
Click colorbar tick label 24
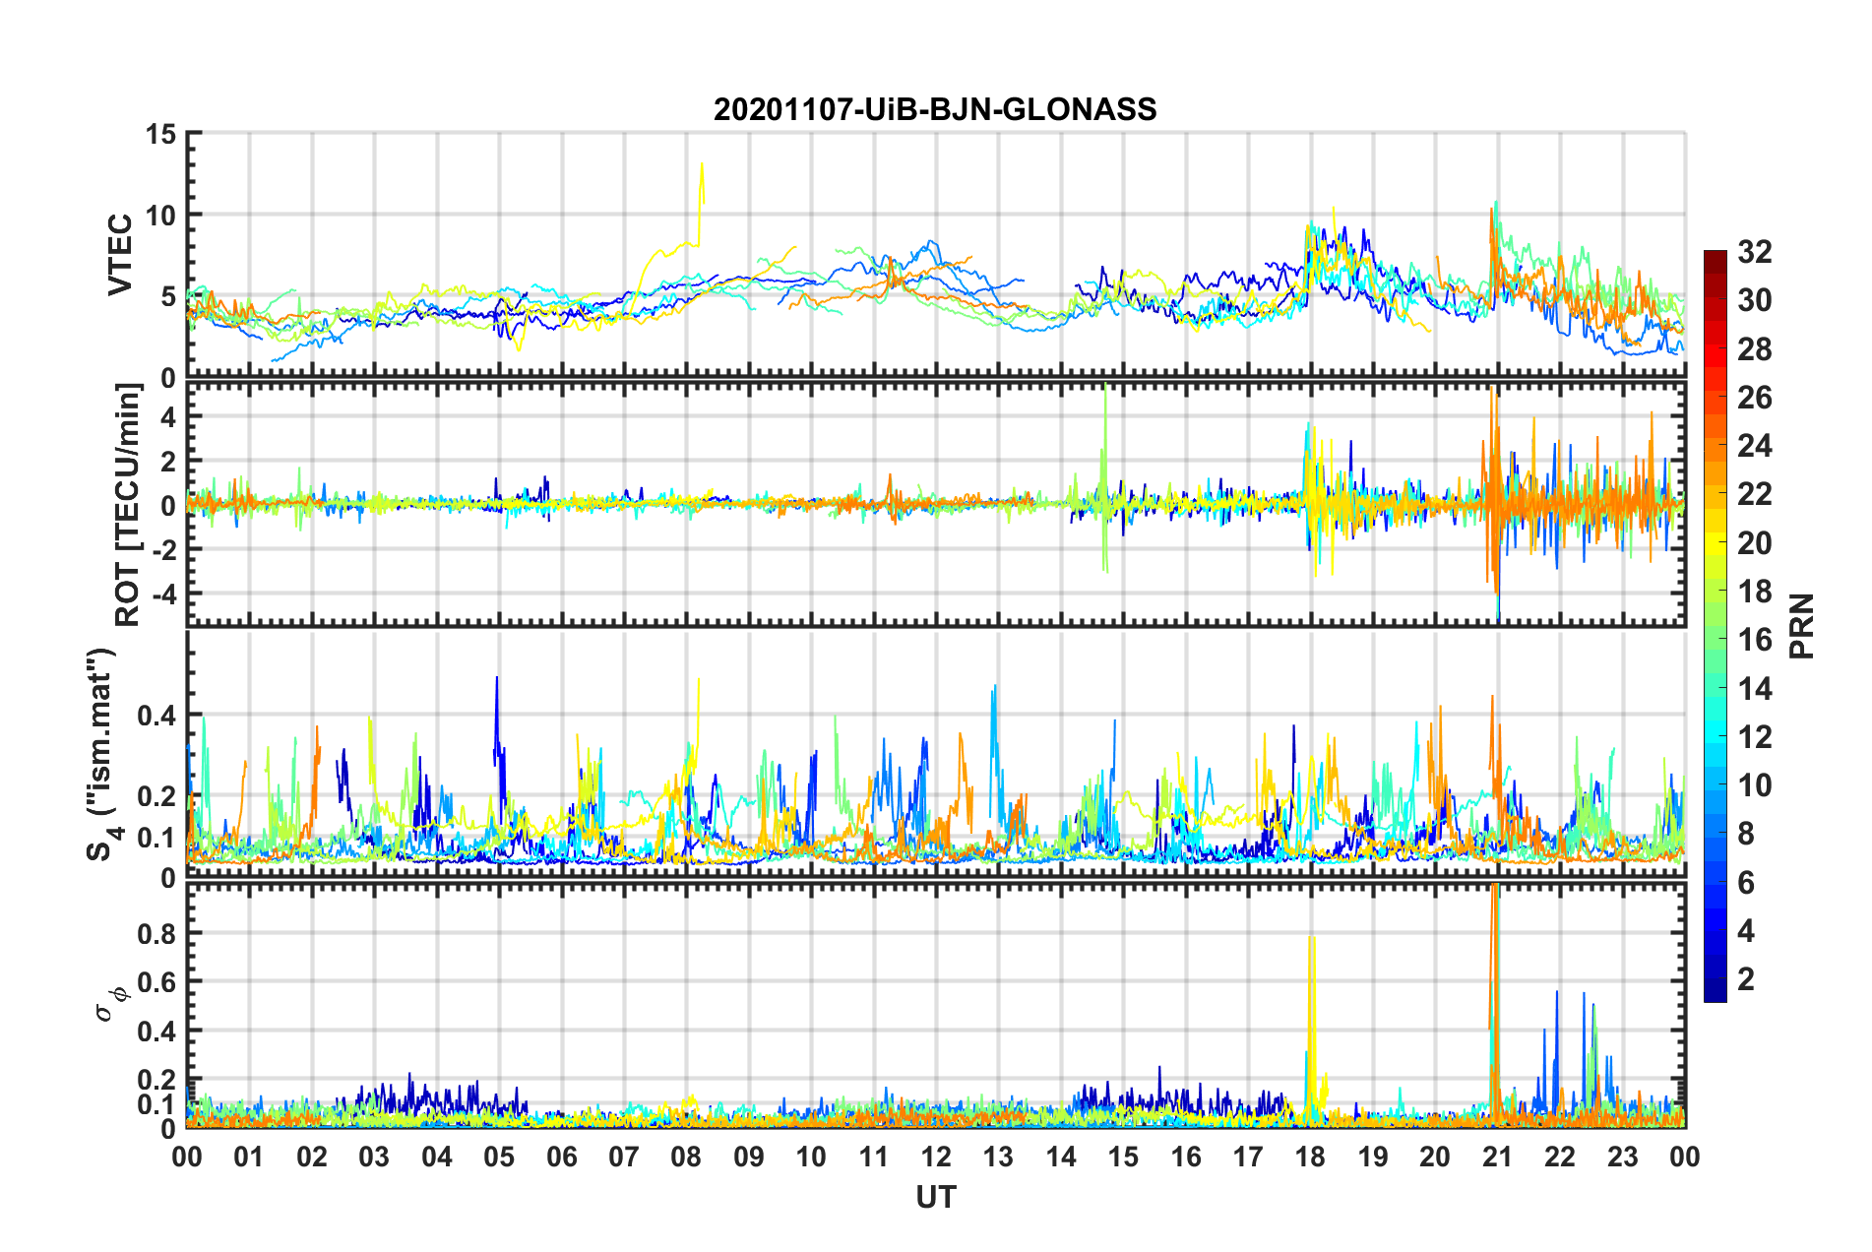click(1754, 446)
